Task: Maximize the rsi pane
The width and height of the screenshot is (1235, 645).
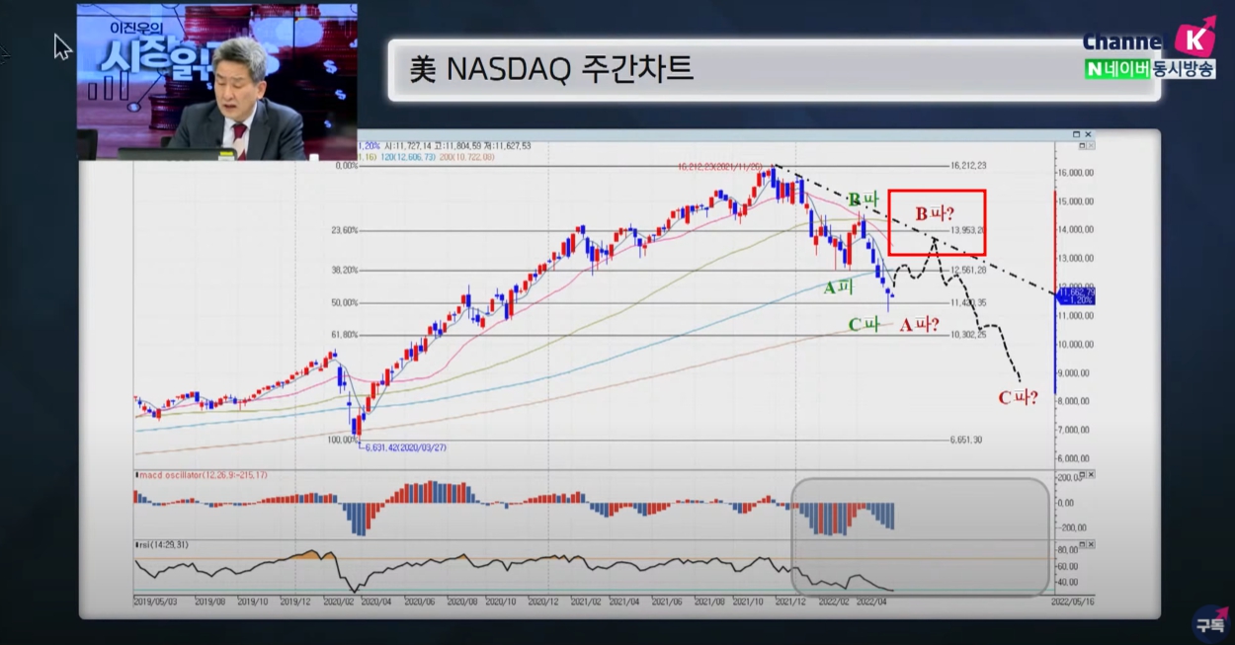Action: click(1081, 544)
